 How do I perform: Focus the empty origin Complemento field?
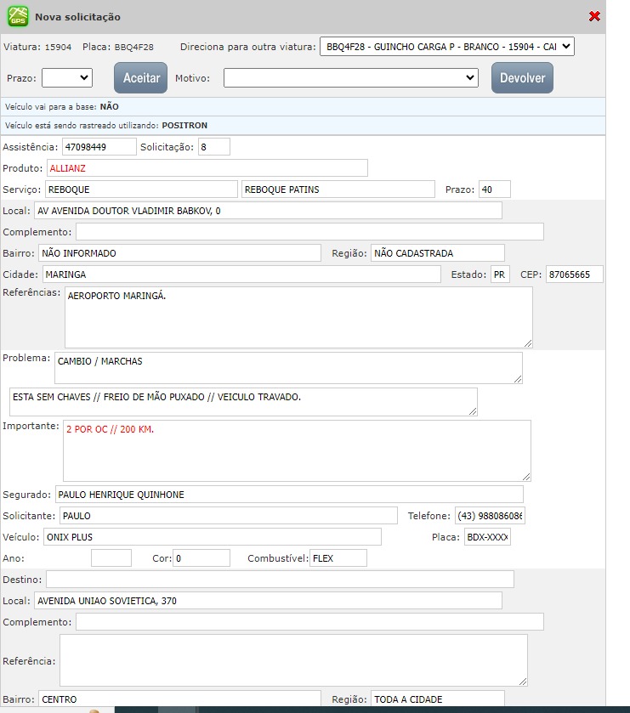coord(309,232)
